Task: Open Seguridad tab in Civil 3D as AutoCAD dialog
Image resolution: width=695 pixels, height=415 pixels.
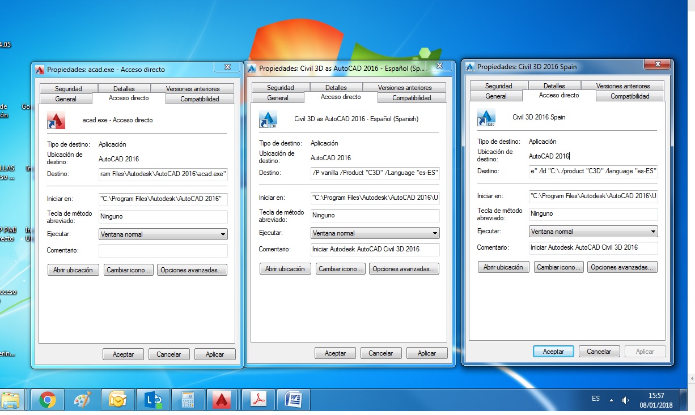Action: click(281, 88)
